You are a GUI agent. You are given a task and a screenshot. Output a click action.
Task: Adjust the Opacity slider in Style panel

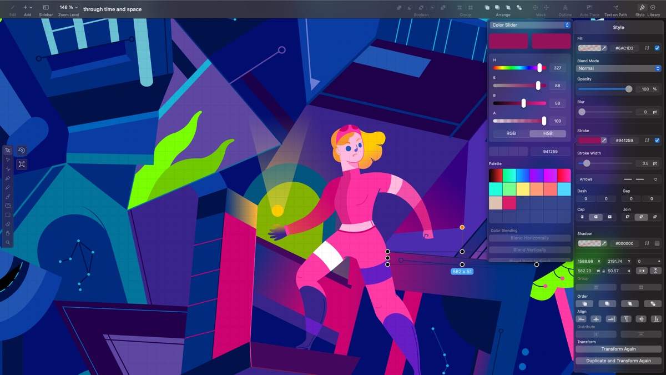pyautogui.click(x=605, y=89)
